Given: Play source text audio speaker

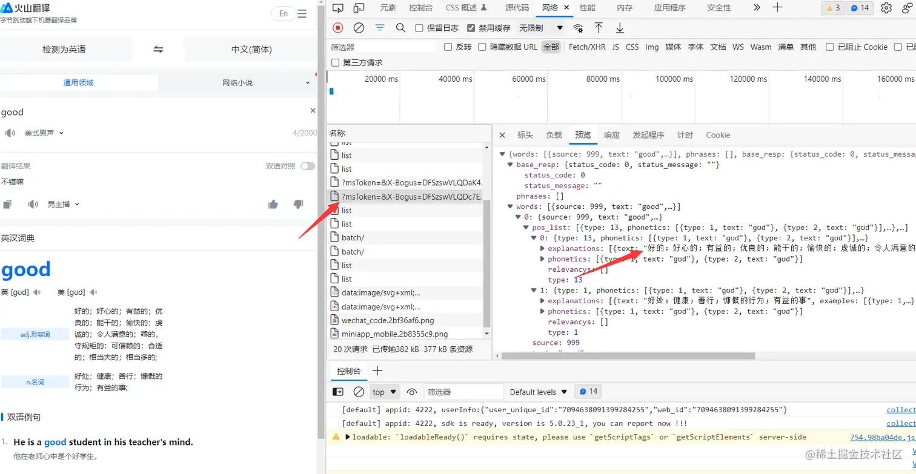Looking at the screenshot, I should point(9,133).
